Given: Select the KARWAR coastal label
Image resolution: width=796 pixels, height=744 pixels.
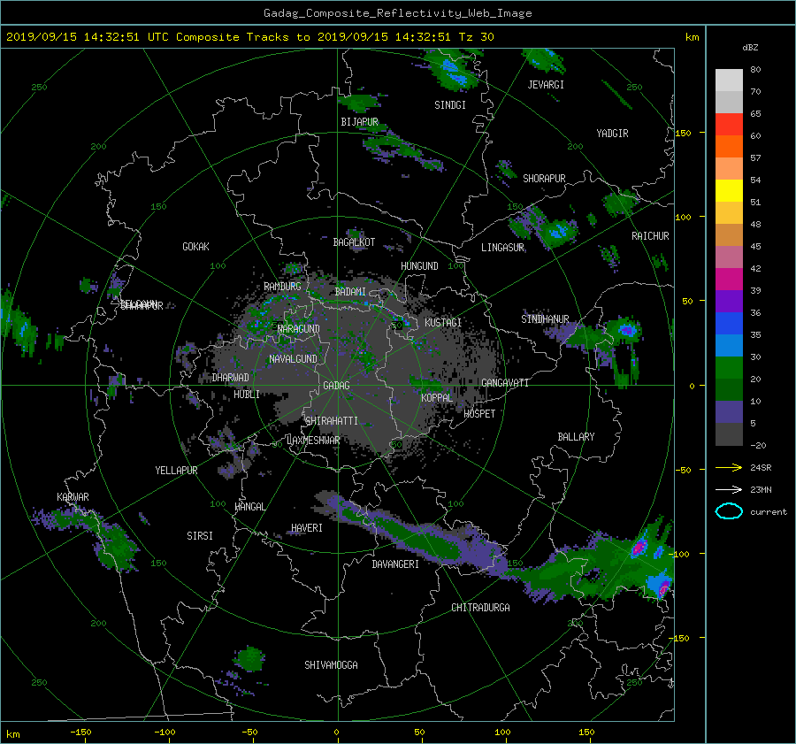Looking at the screenshot, I should pyautogui.click(x=73, y=497).
